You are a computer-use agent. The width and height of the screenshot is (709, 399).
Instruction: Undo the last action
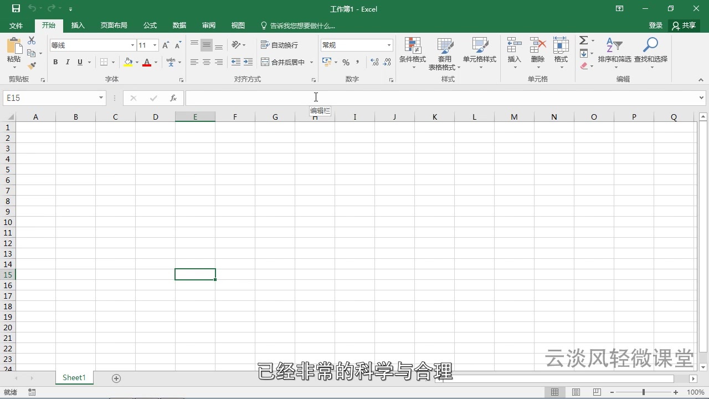point(32,9)
